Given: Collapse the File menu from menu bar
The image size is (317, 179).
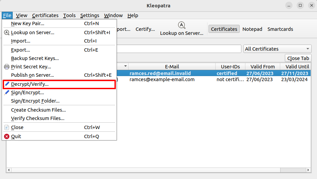Looking at the screenshot, I should (7, 15).
